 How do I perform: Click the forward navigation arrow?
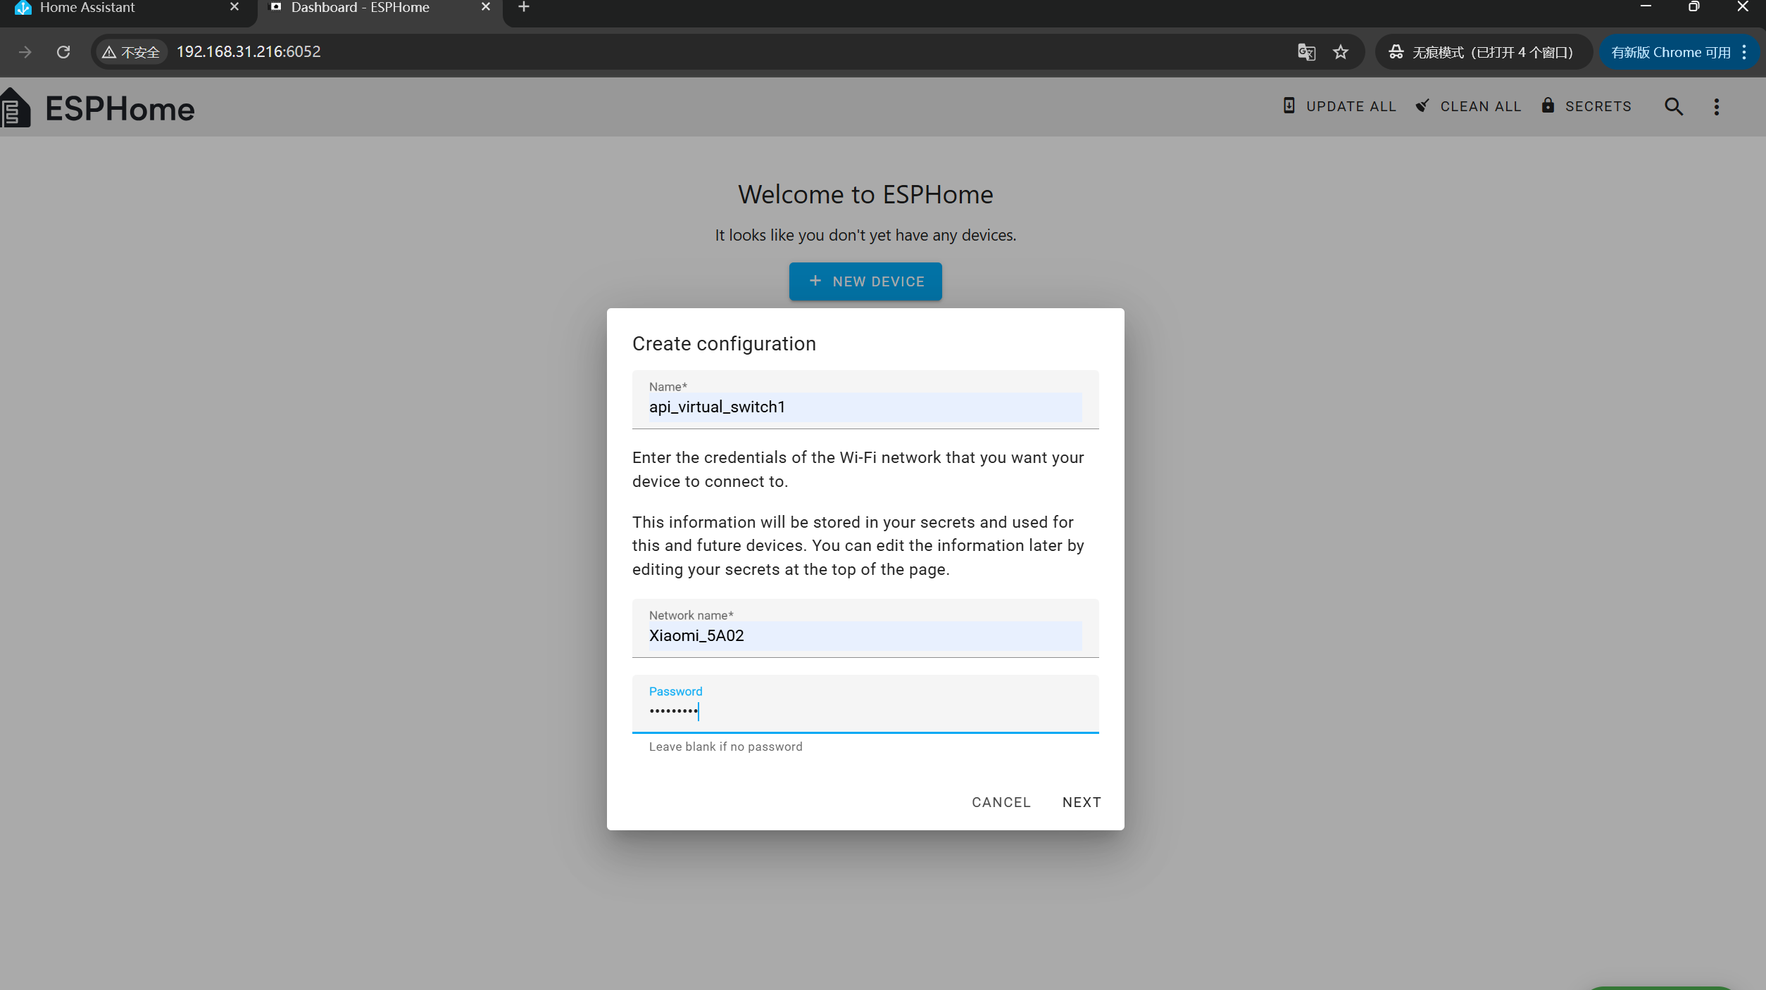click(25, 52)
